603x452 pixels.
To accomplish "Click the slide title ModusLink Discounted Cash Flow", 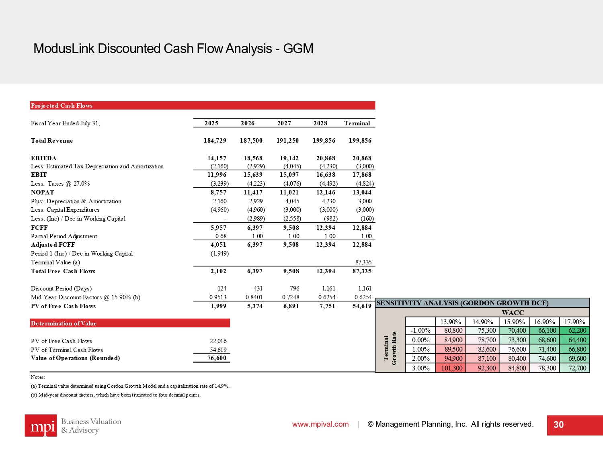I will point(173,49).
